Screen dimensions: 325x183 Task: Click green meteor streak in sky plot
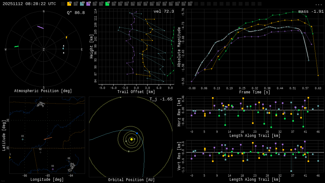click(17, 46)
